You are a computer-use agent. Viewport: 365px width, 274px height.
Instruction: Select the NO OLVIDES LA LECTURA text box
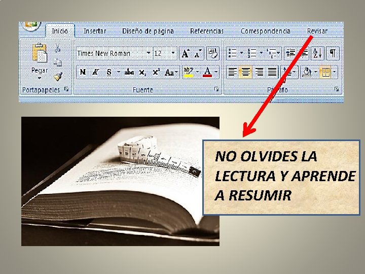(x=281, y=177)
